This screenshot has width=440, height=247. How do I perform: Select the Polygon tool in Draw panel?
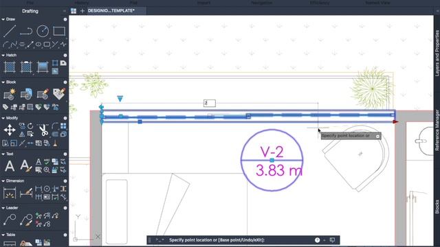tap(47, 44)
